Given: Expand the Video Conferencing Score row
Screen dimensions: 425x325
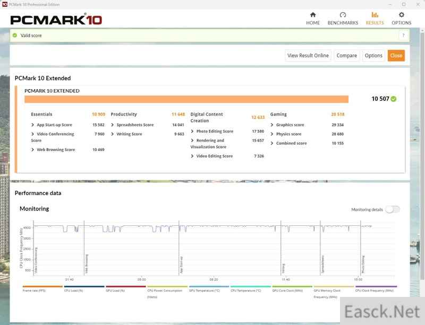Looking at the screenshot, I should click(32, 134).
